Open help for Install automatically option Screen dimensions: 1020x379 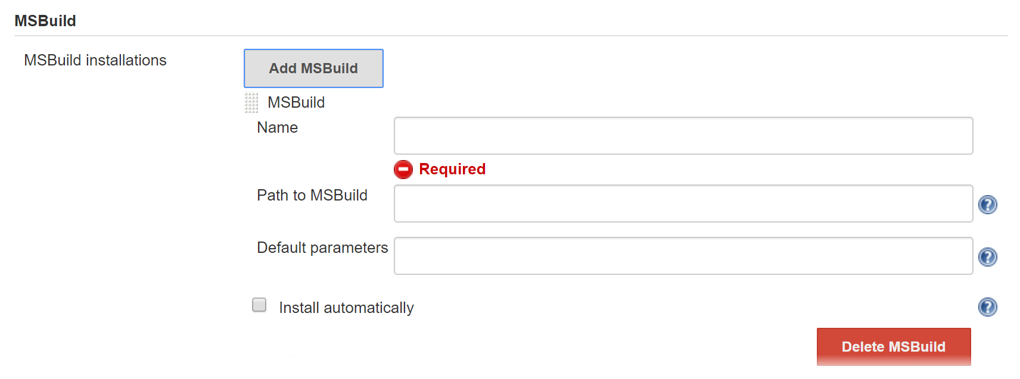coord(987,307)
